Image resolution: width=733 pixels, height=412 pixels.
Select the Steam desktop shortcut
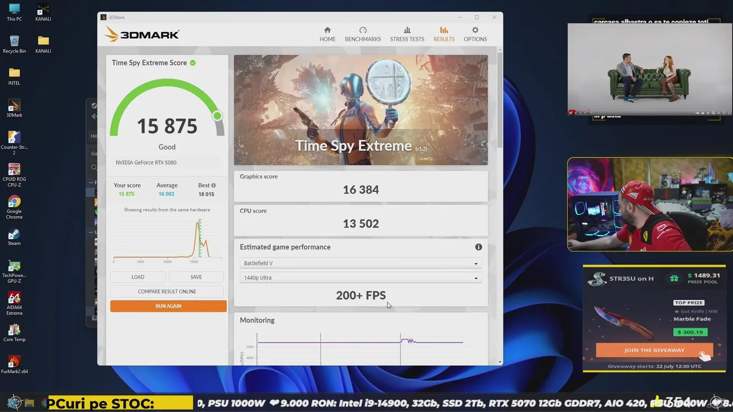14,237
